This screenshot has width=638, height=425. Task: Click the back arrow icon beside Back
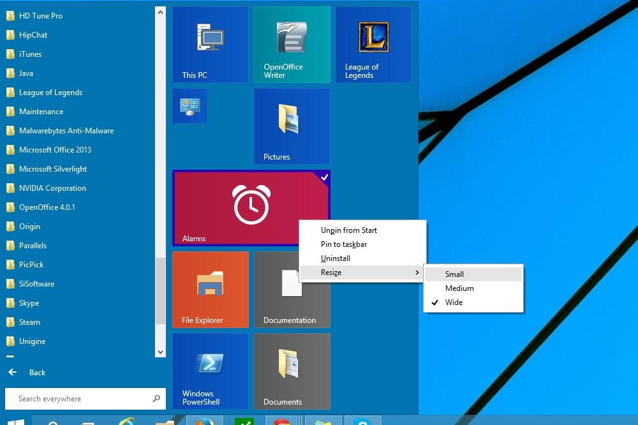(13, 372)
